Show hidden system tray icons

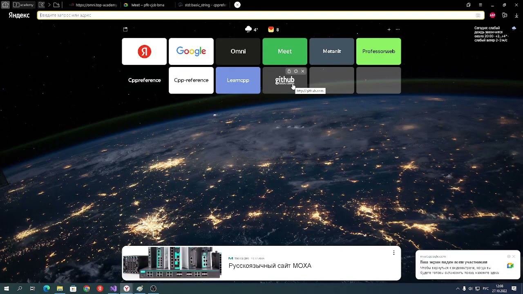click(x=458, y=289)
